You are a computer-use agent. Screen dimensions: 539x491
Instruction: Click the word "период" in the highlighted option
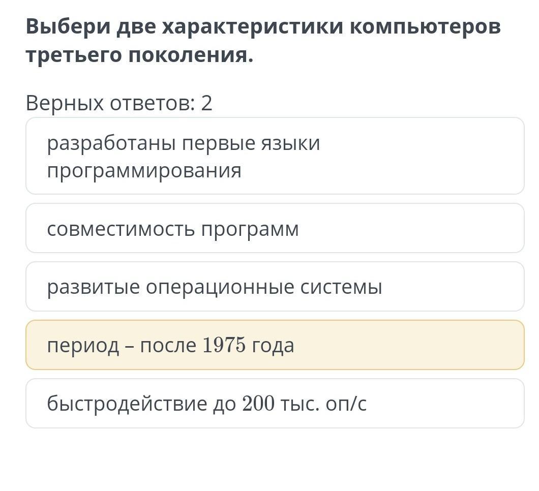[83, 346]
